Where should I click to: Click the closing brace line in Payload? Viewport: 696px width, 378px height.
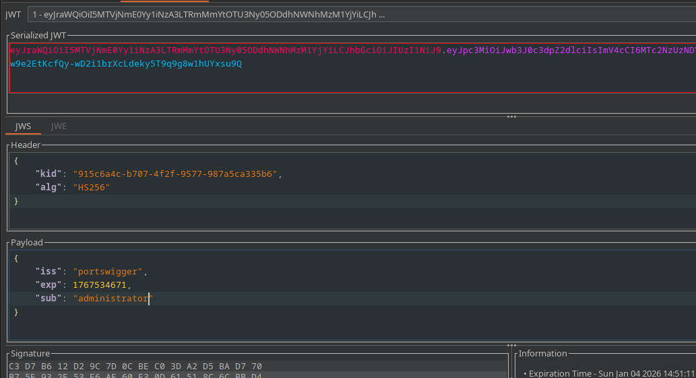tap(16, 312)
